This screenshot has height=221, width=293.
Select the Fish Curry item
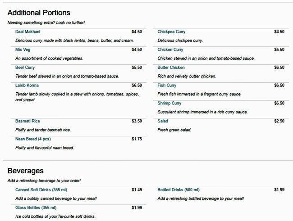click(167, 86)
